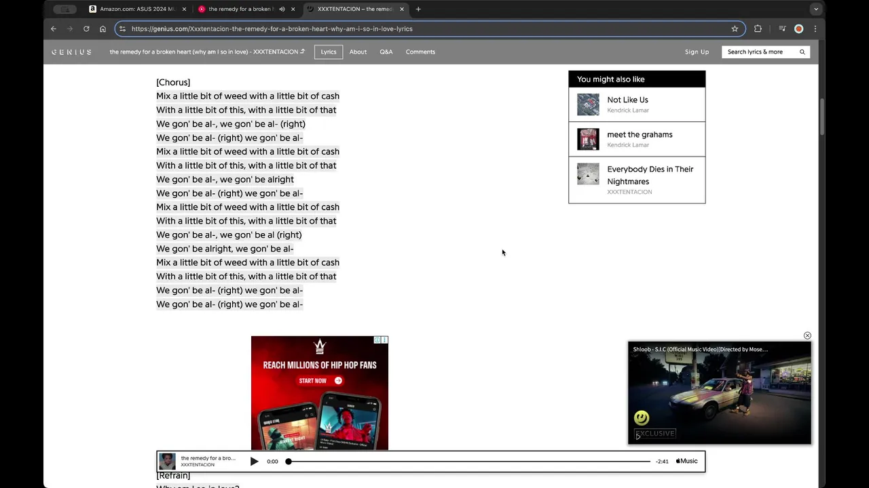Open the ad info icon on WorldStar ad
The image size is (869, 488).
377,340
